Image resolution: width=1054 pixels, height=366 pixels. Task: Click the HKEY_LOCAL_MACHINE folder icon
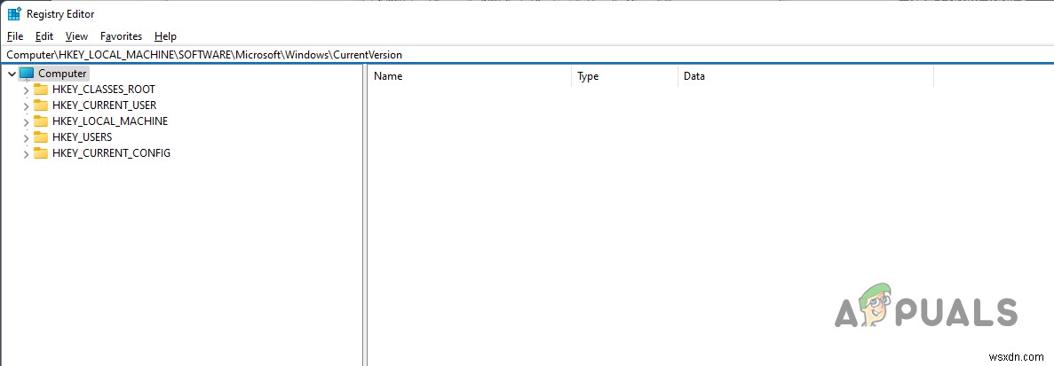41,121
